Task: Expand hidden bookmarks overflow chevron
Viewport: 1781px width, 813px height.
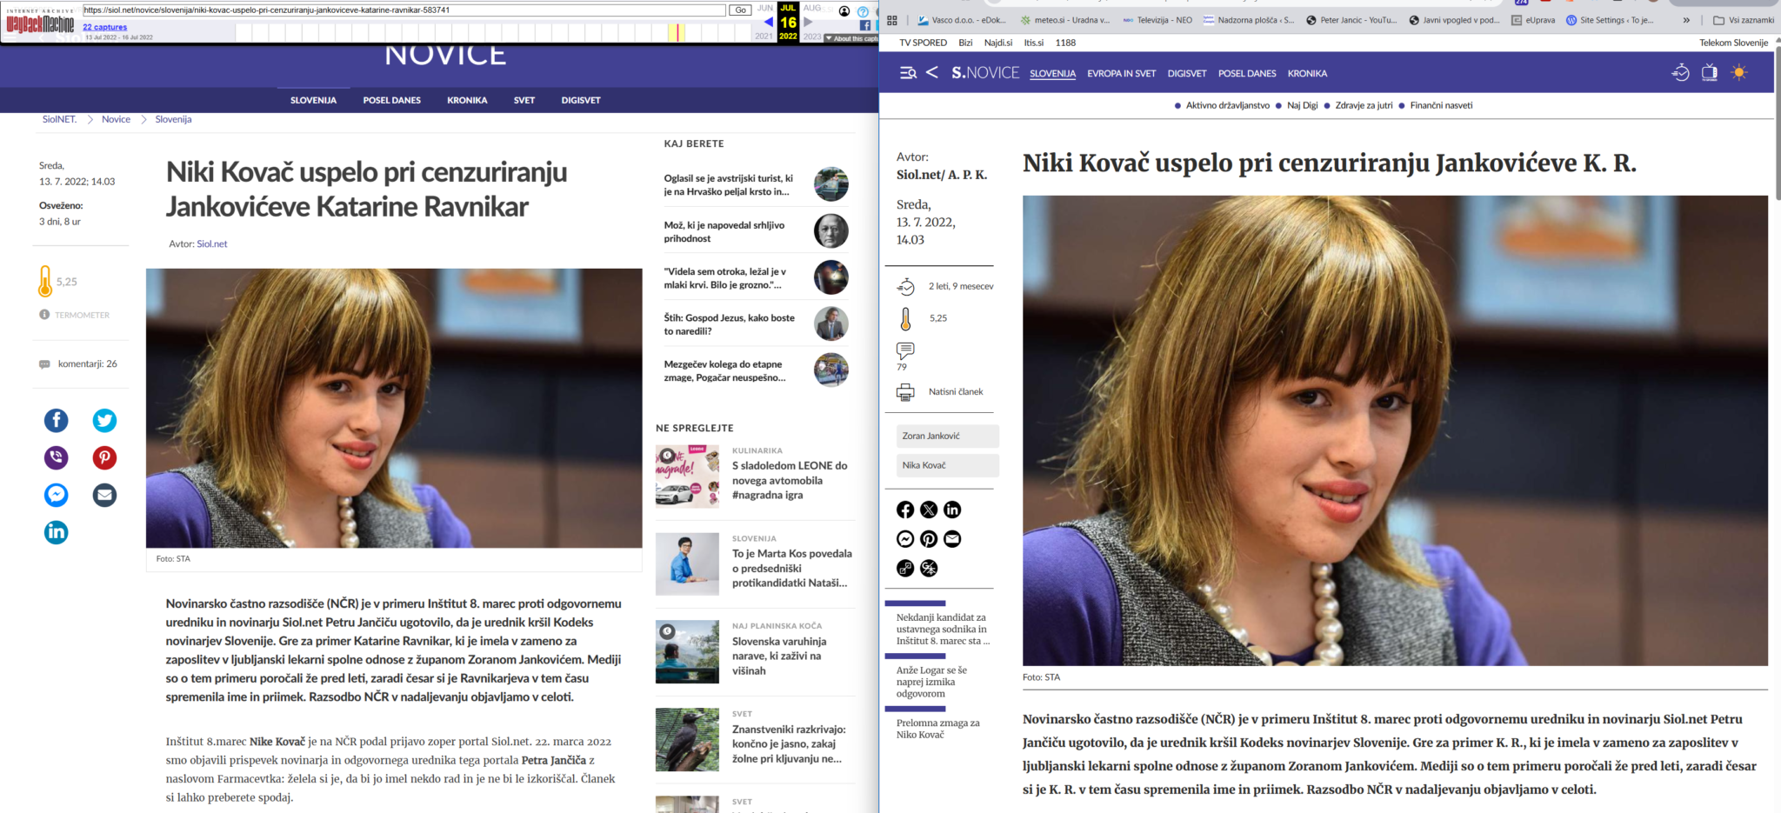Action: (1686, 20)
